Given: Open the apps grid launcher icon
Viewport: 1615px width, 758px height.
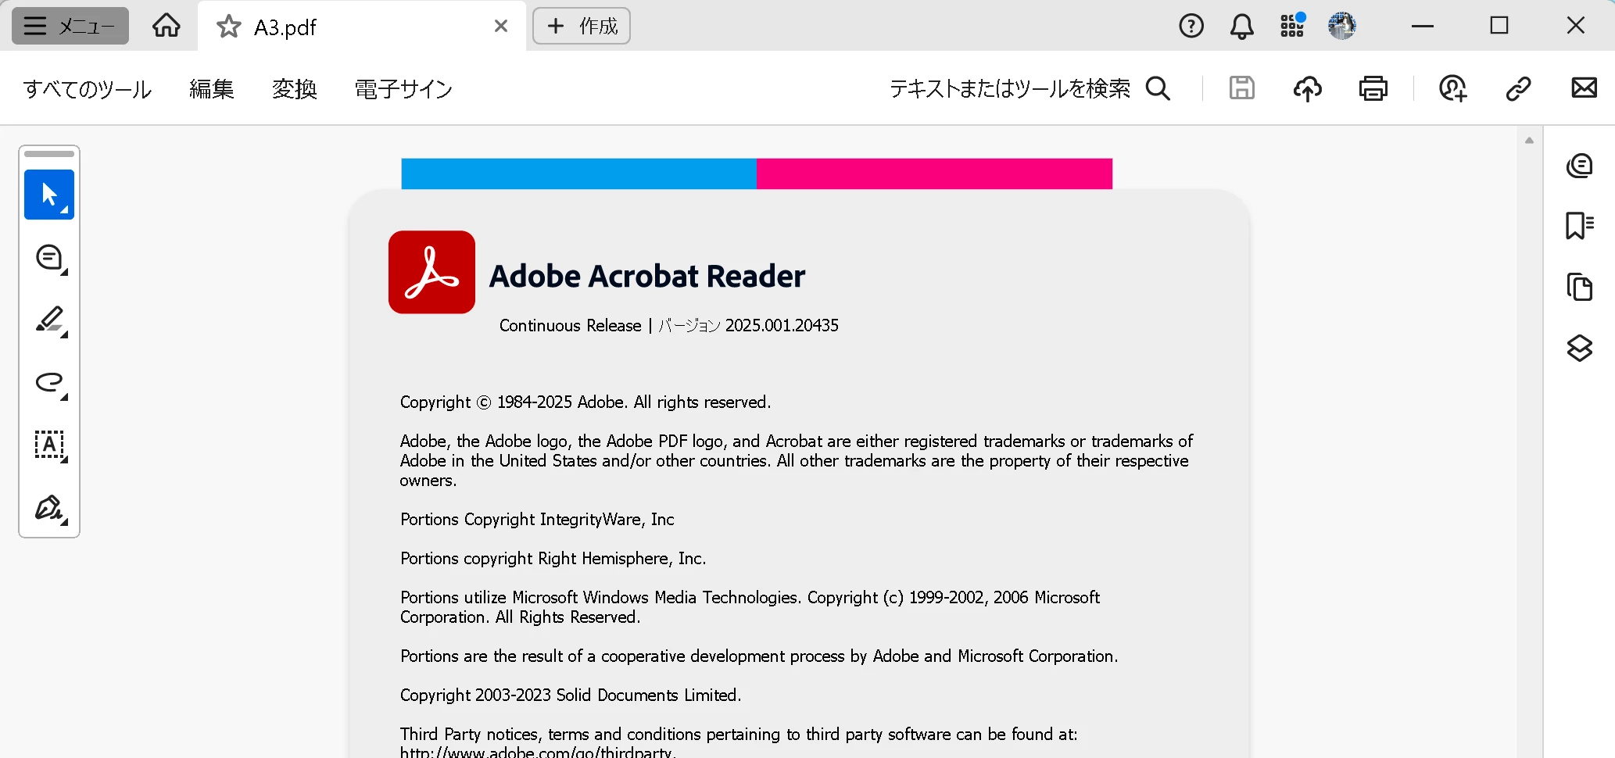Looking at the screenshot, I should coord(1293,25).
